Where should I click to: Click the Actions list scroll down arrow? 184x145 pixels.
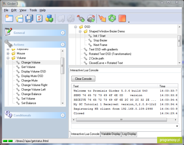tap(63, 103)
